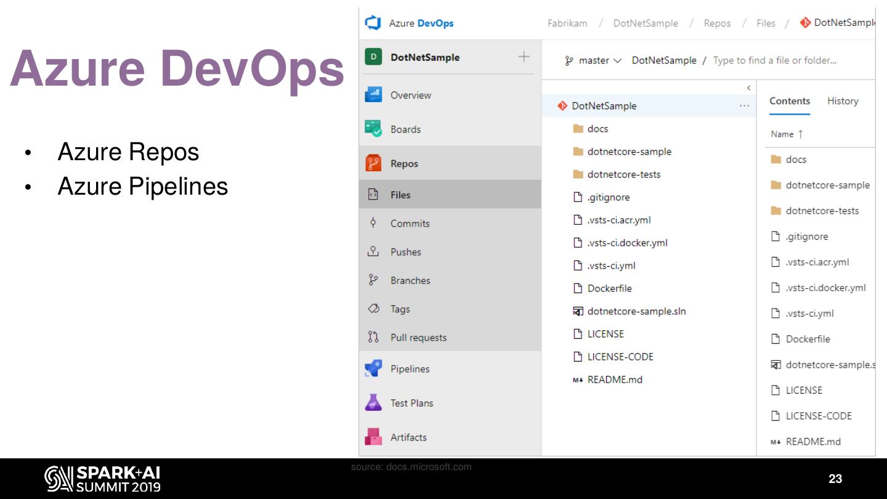Open the Pipelines rocket icon
Screen dimensions: 887x499
pyautogui.click(x=373, y=368)
